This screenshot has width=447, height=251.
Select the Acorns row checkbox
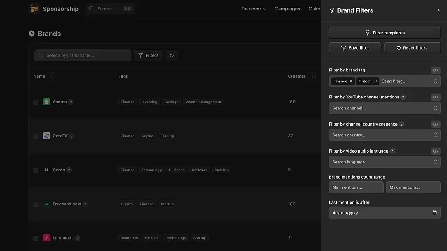36,102
